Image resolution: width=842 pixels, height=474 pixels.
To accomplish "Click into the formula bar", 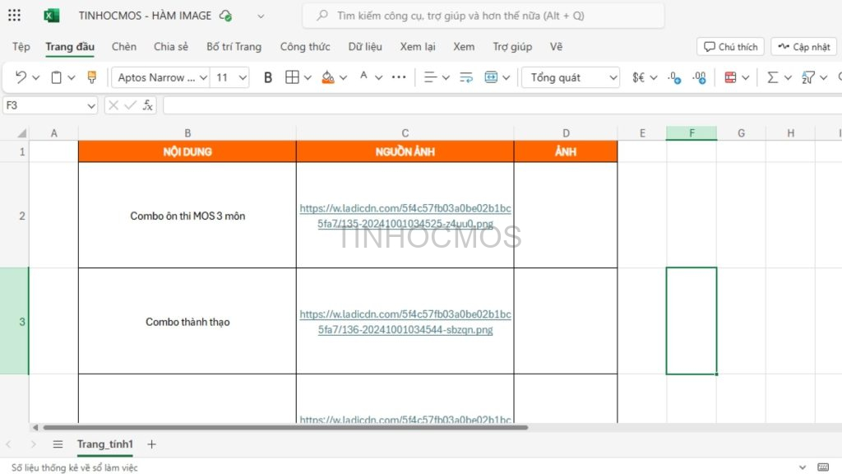I will point(502,105).
